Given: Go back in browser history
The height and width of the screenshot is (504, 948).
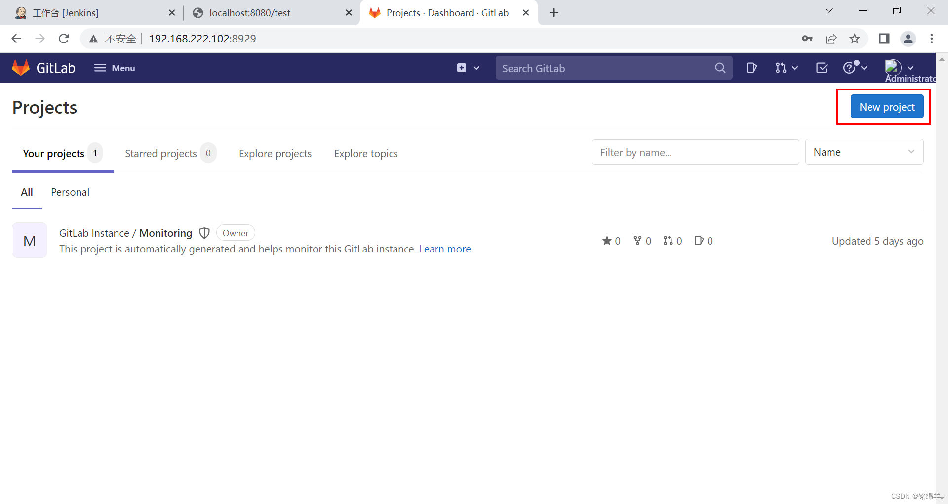Looking at the screenshot, I should click(x=16, y=39).
